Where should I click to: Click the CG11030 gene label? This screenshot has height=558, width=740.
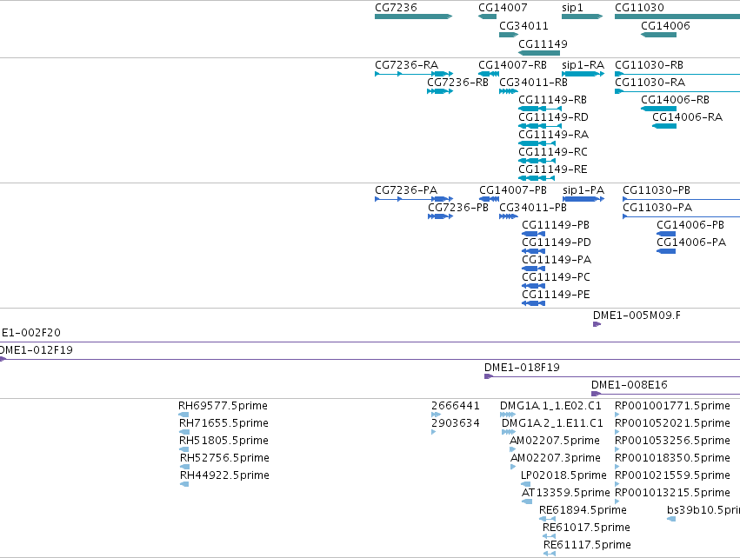pos(639,8)
